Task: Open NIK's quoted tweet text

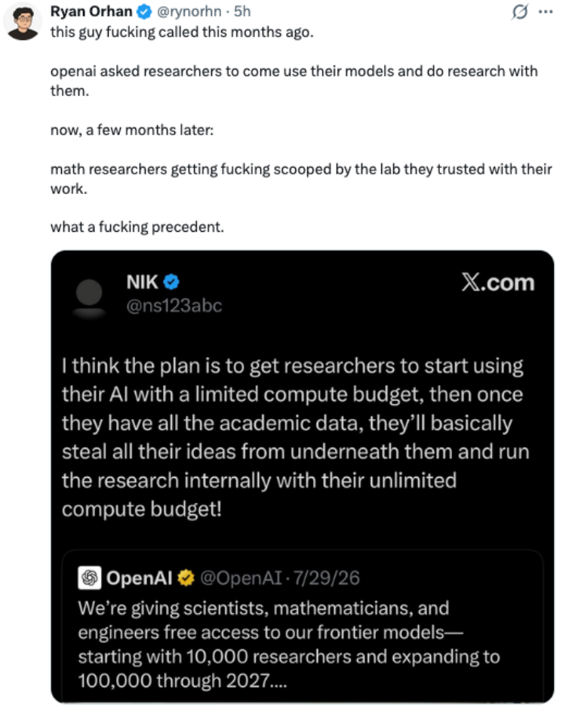Action: (x=296, y=437)
